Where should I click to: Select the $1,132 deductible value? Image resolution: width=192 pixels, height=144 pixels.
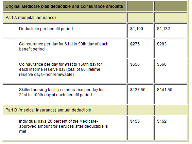pos(163,29)
